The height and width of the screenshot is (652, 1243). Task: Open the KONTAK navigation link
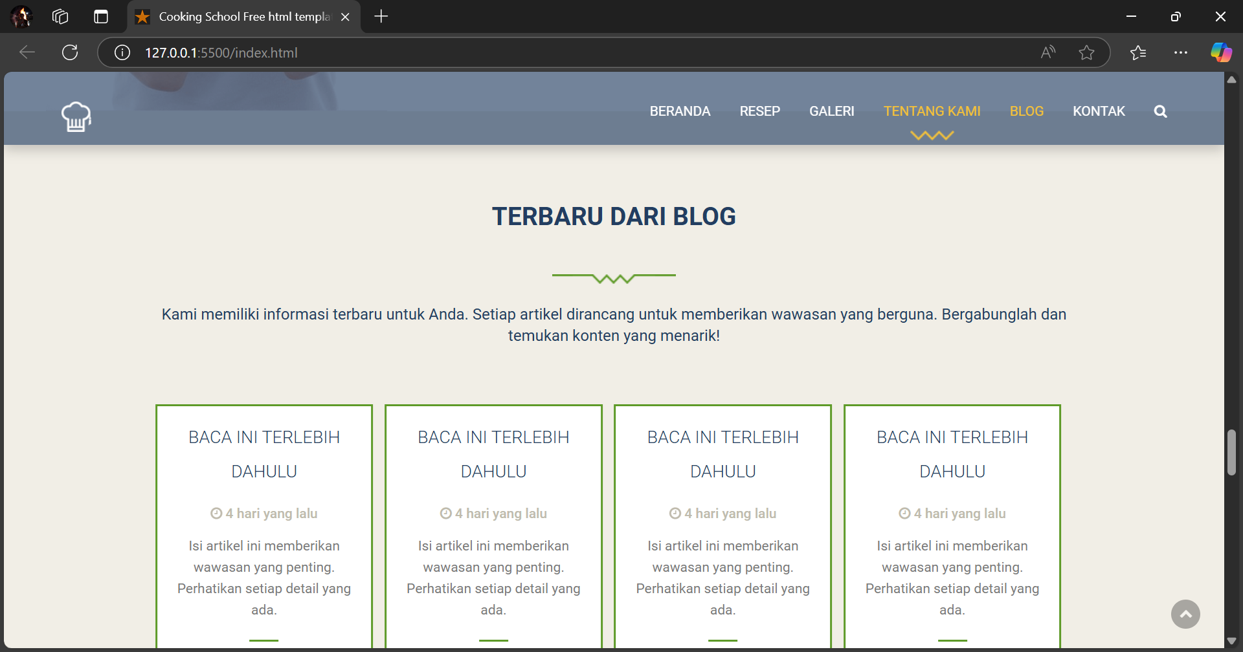point(1099,111)
